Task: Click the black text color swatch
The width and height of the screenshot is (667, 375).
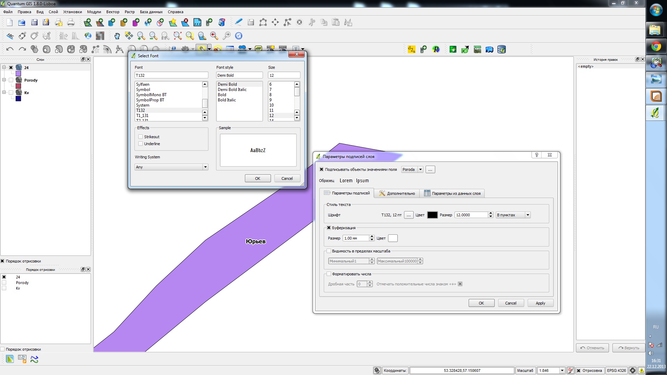Action: [x=432, y=215]
